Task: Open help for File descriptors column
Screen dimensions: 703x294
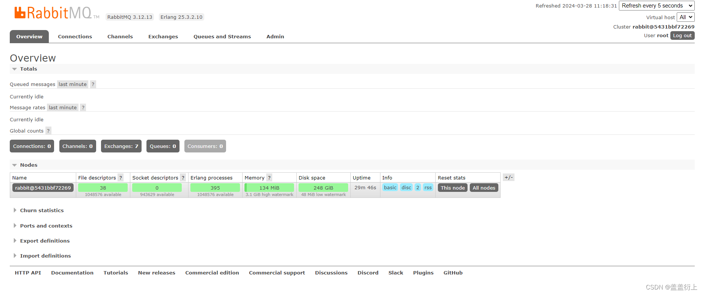Action: (121, 178)
